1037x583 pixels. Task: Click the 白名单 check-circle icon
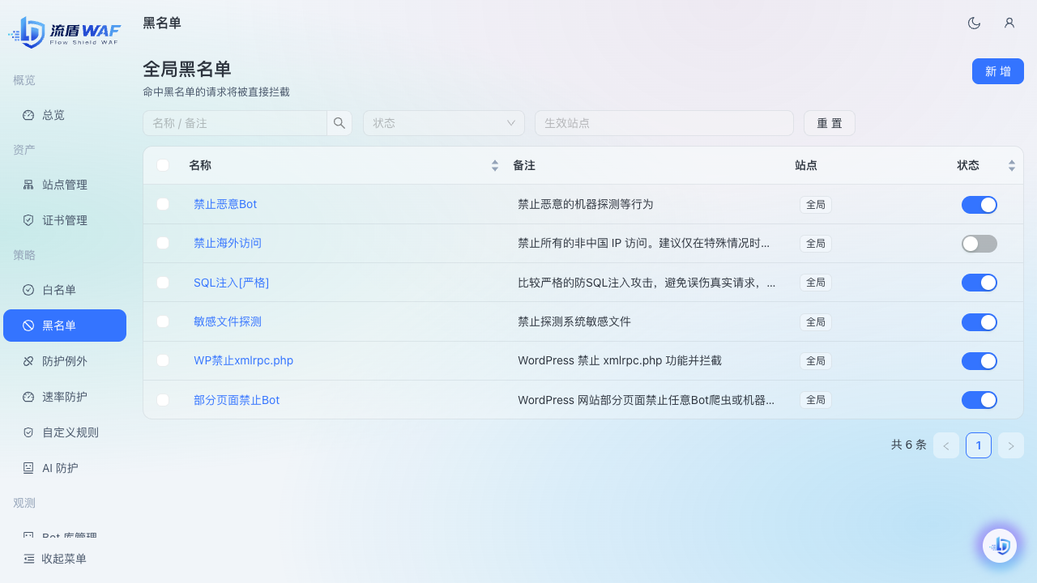pyautogui.click(x=28, y=290)
